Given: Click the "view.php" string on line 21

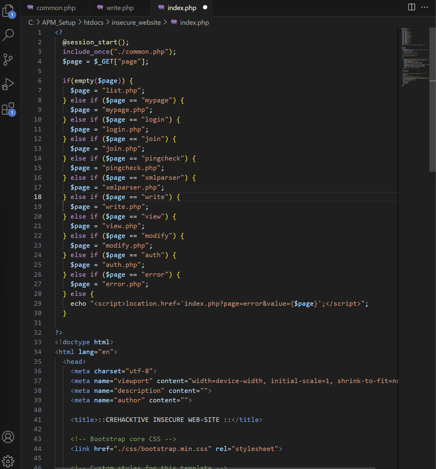Looking at the screenshot, I should pyautogui.click(x=121, y=226).
